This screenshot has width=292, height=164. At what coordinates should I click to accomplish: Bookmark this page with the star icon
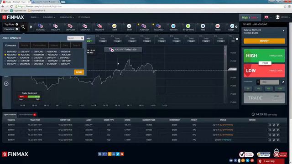[x=285, y=6]
